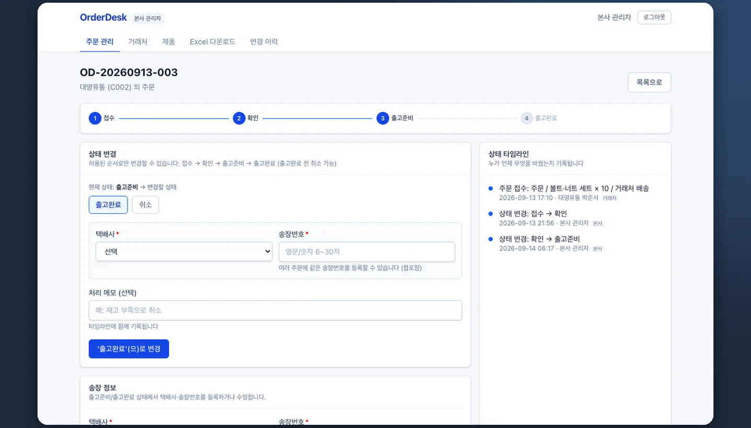Click step 3 출고준비 circle
751x428 pixels.
click(383, 118)
